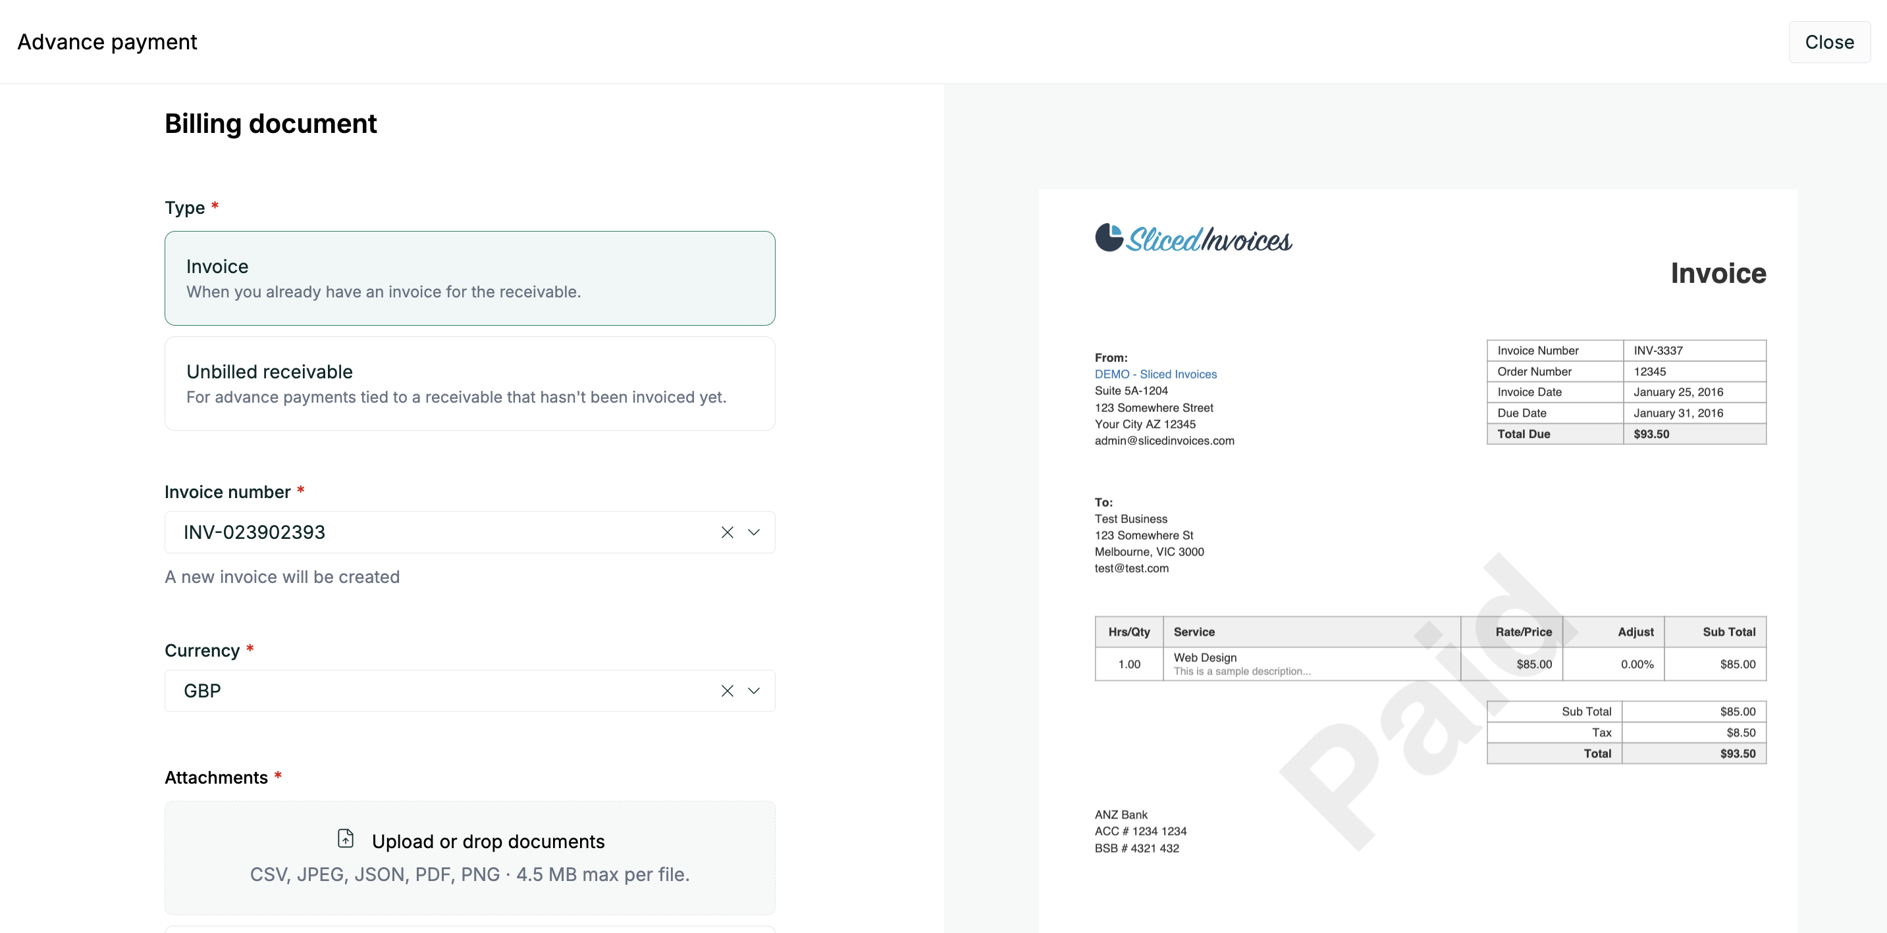Click the Close button at top right
The image size is (1887, 933).
click(1828, 43)
